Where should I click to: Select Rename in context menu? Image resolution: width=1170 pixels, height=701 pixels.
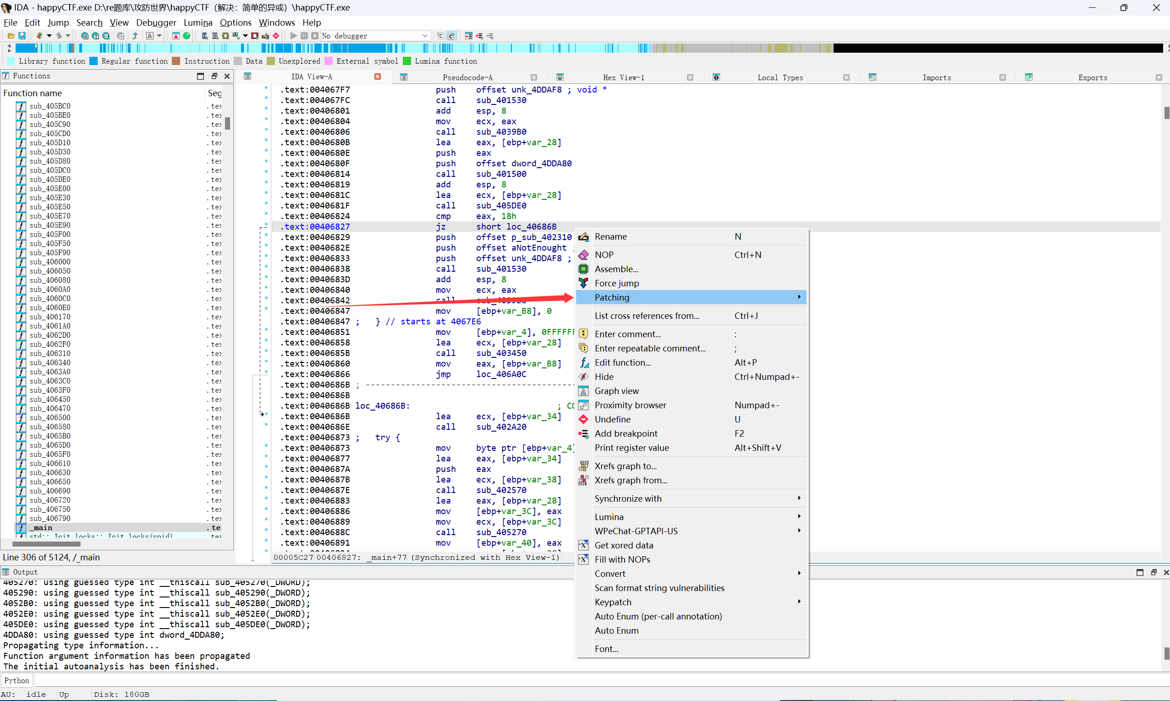610,237
